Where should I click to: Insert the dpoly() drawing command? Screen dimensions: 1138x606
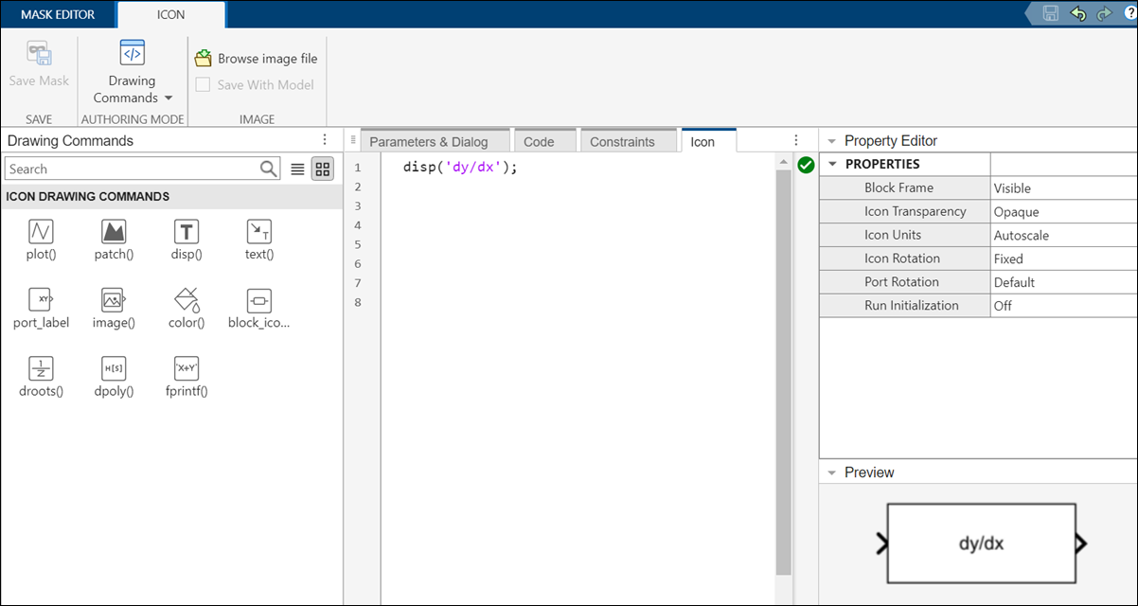pyautogui.click(x=113, y=376)
